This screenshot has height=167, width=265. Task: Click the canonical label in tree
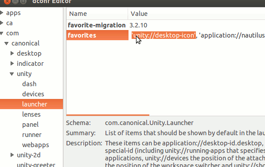click(x=26, y=43)
